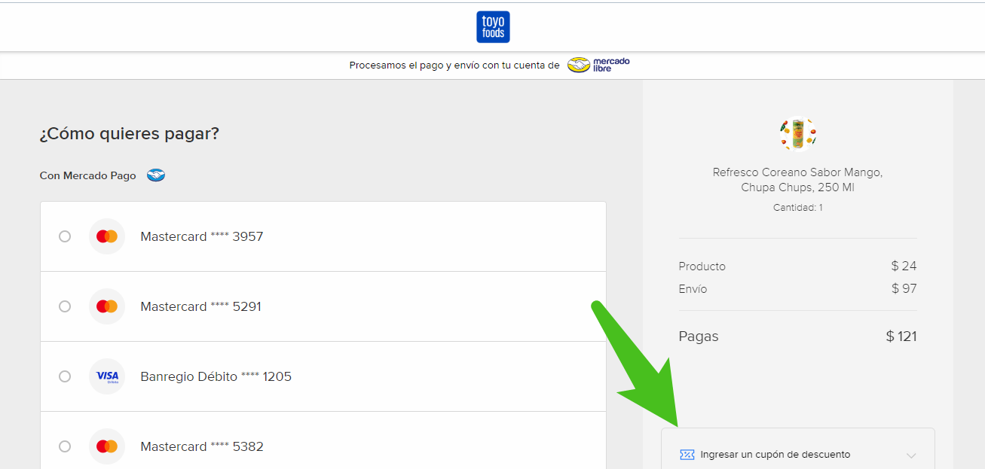The height and width of the screenshot is (469, 985).
Task: Click the 'Con Mercado Pago' label
Action: 88,175
